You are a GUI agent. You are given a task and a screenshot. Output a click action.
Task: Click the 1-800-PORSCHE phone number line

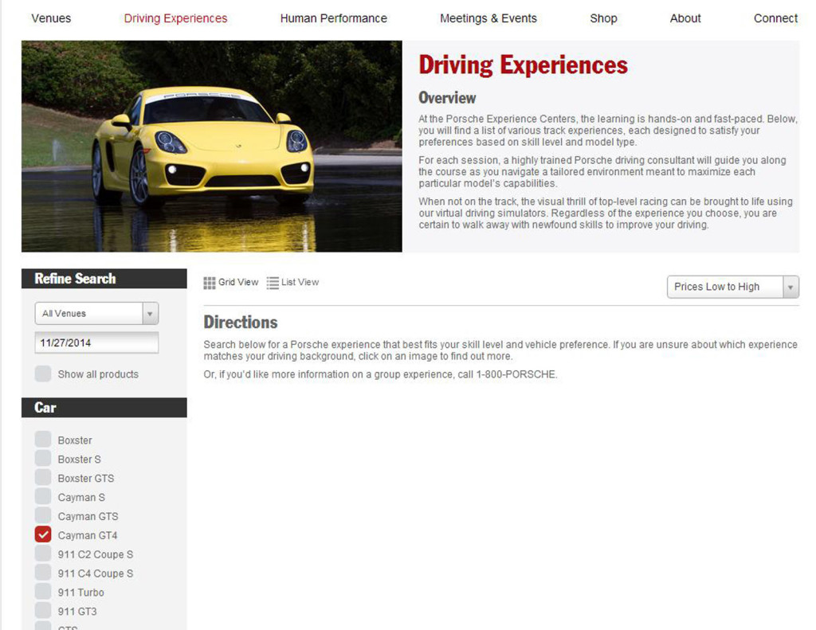coord(380,374)
